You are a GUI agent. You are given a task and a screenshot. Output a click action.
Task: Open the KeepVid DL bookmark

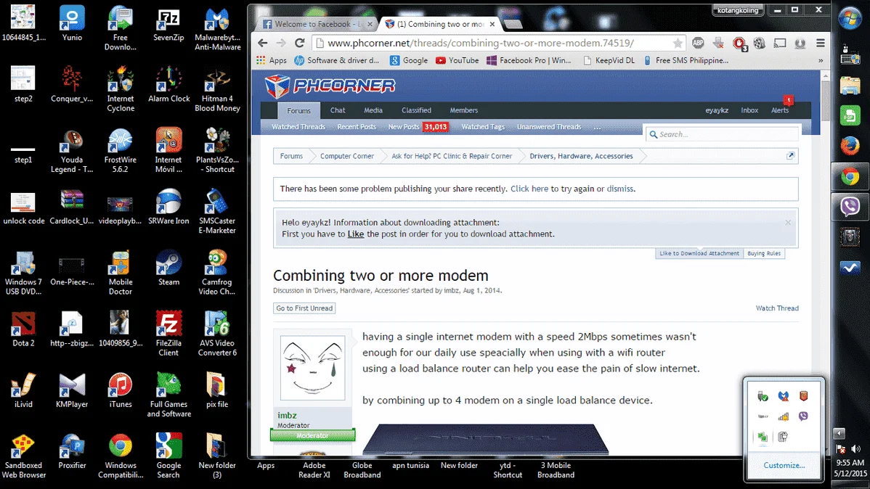[609, 60]
